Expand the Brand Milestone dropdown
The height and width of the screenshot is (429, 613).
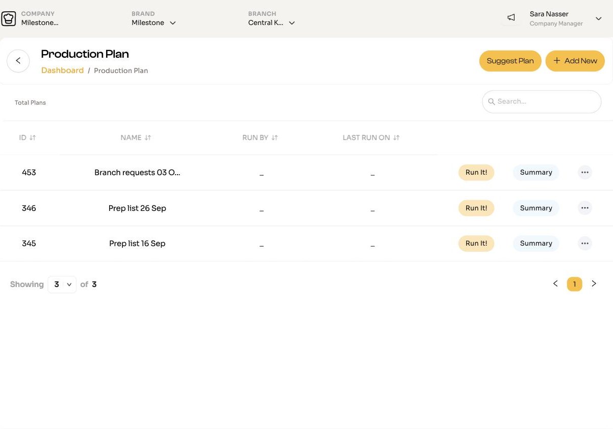coord(173,23)
